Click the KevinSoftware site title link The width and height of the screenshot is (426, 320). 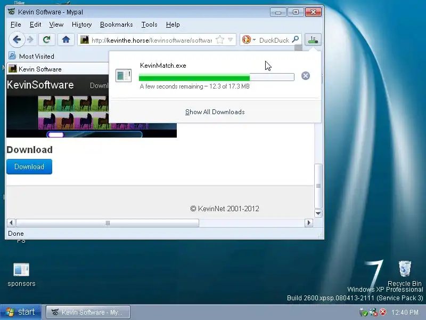click(x=40, y=85)
